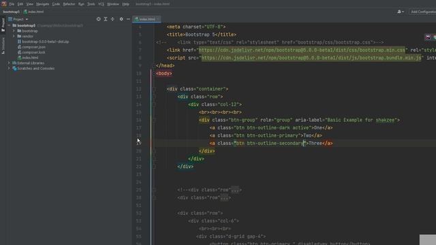This screenshot has width=436, height=245.
Task: Open built-in preview browser icon in editor
Action: click(x=428, y=37)
